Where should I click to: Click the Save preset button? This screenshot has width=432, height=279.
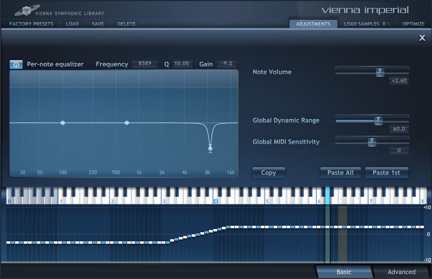tap(98, 24)
